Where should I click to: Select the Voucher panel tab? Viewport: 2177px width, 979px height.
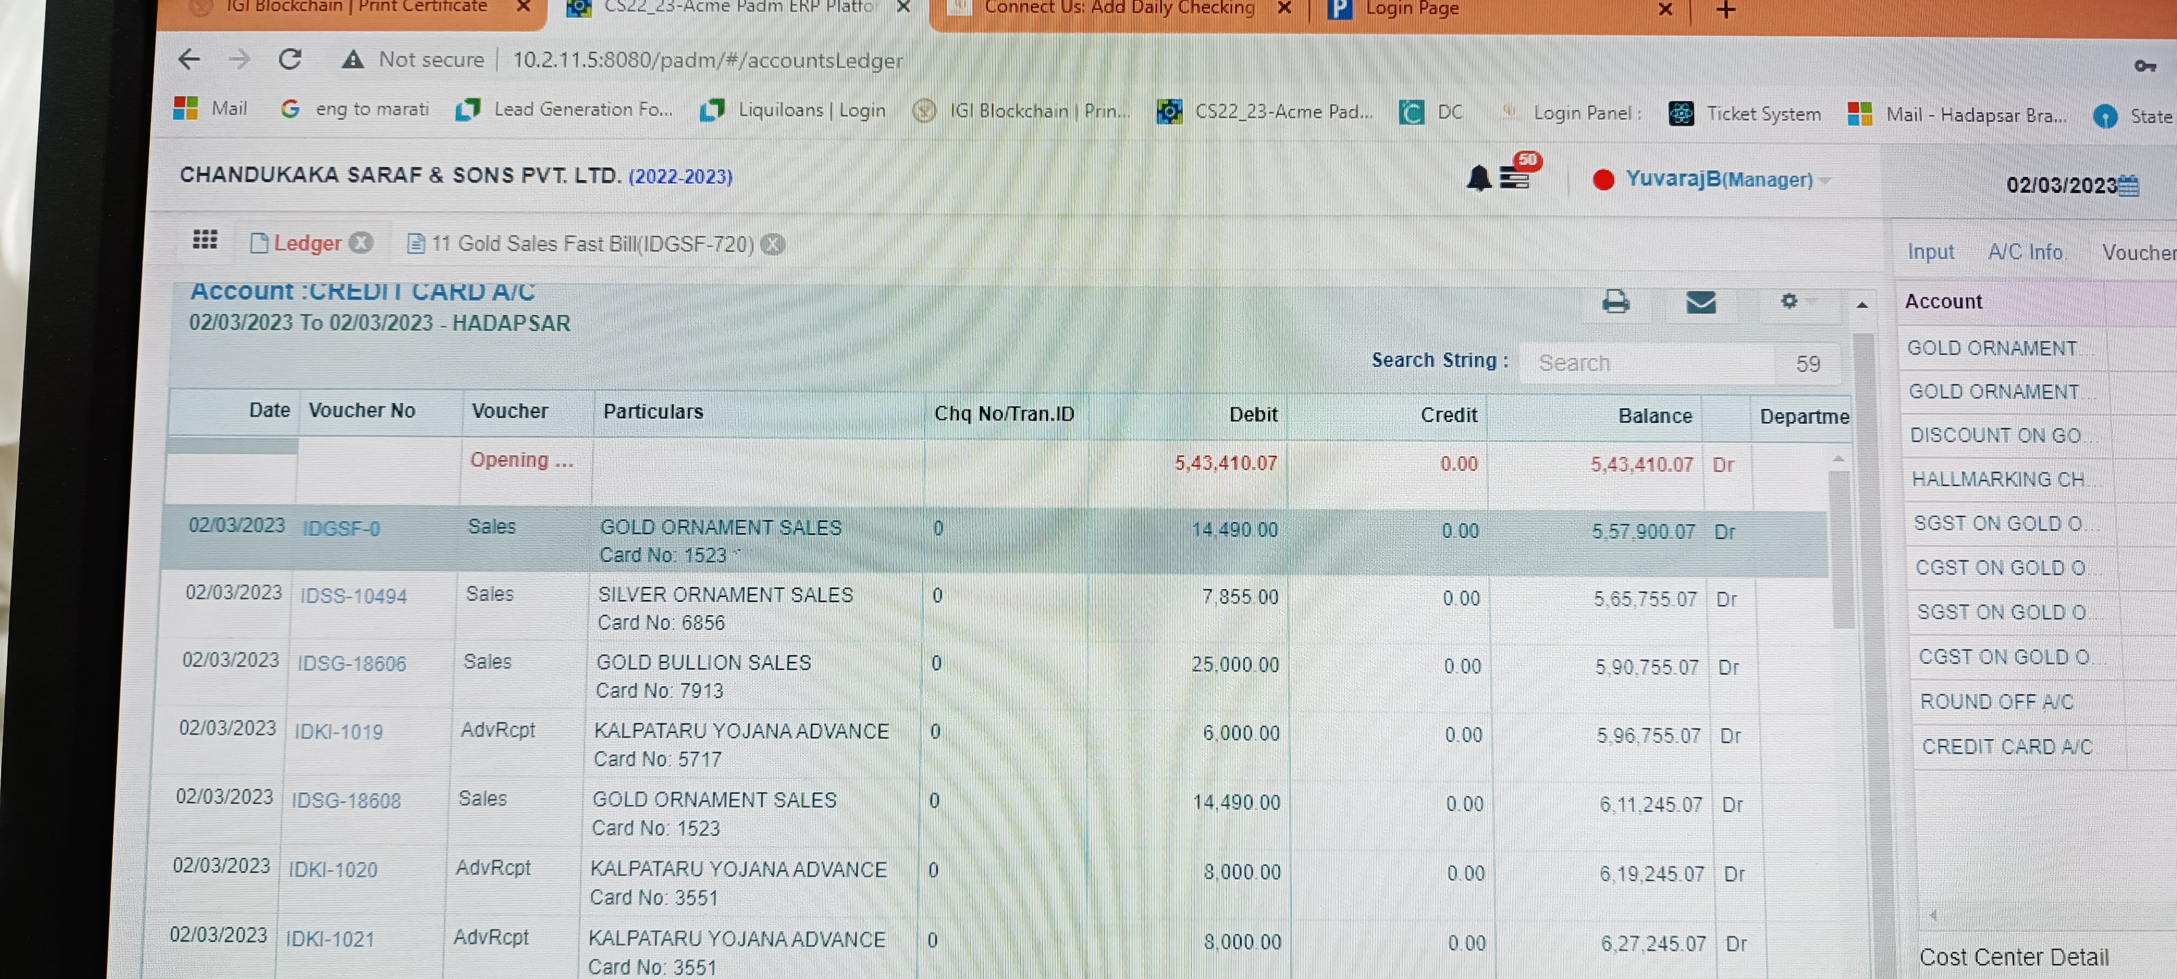tap(2138, 252)
